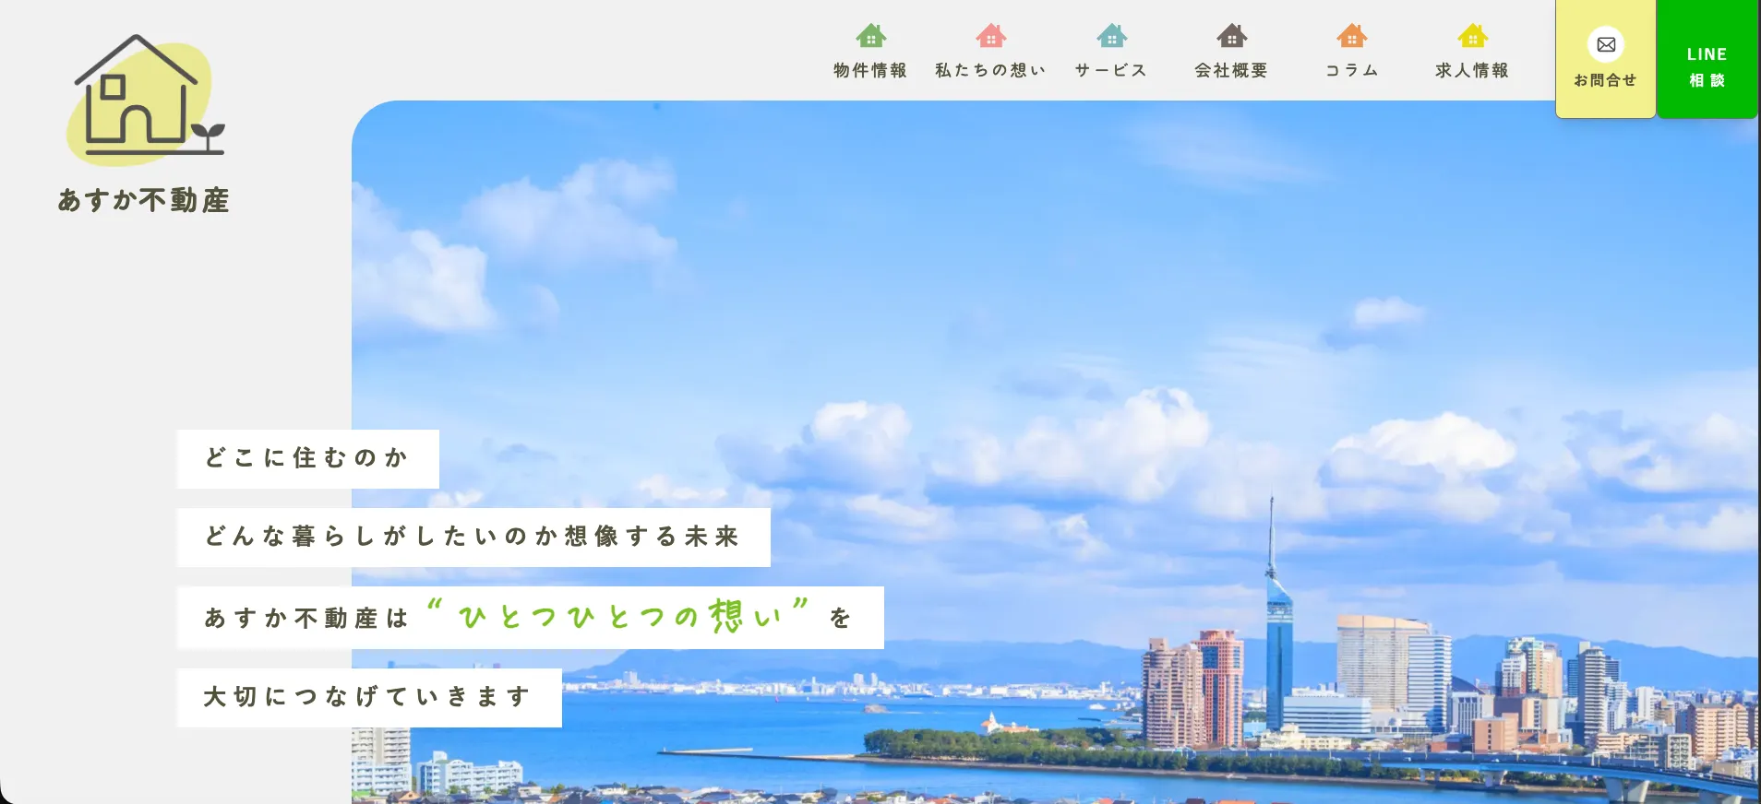Click the あすか不動産 logo text
This screenshot has width=1761, height=804.
(144, 200)
